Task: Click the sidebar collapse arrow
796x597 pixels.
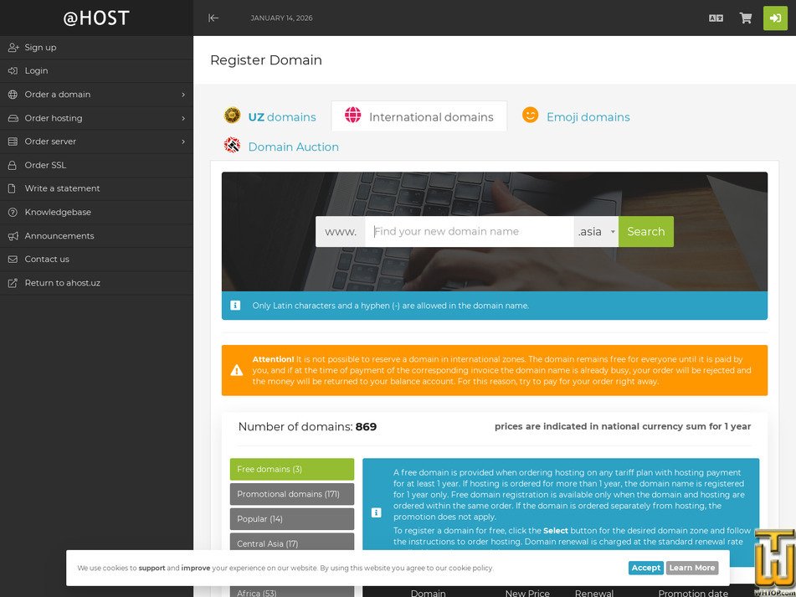Action: click(213, 17)
